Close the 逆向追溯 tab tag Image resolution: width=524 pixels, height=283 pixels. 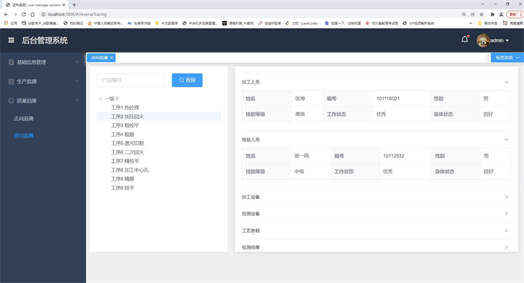[x=112, y=57]
